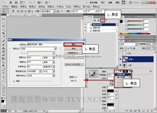Toggle lock position in Layers panel
This screenshot has width=157, height=113.
coord(131,48)
